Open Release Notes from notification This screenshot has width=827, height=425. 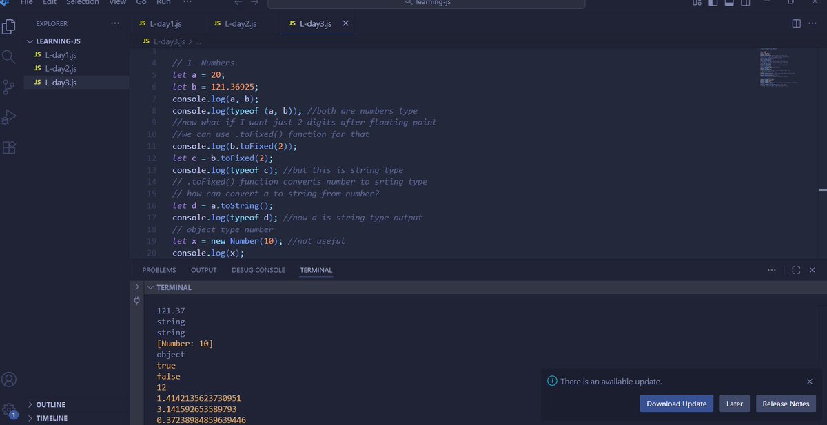(786, 404)
